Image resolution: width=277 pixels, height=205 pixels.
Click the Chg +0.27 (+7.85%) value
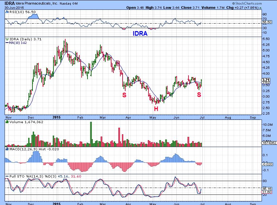point(242,8)
